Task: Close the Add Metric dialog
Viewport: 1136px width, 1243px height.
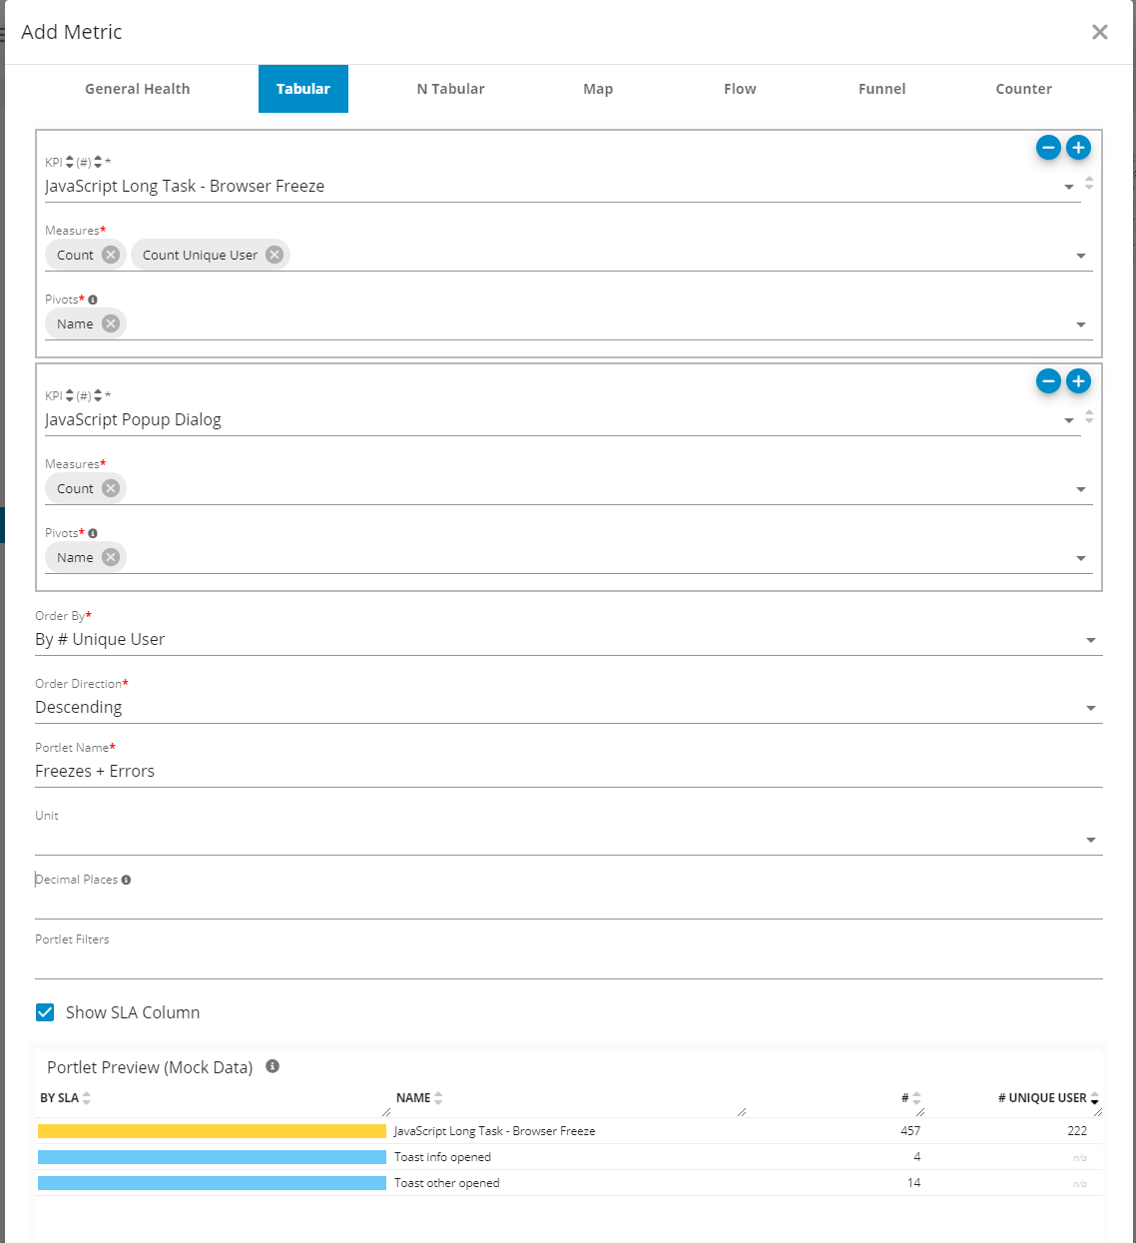Action: point(1100,32)
